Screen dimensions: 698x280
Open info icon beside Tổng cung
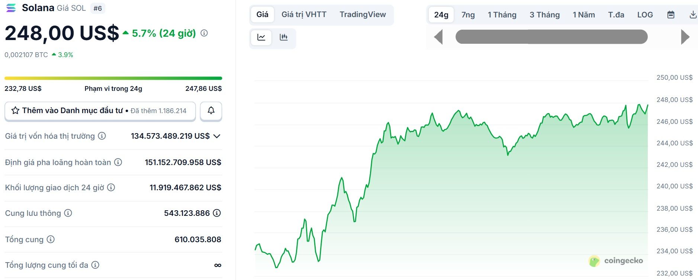coord(51,239)
